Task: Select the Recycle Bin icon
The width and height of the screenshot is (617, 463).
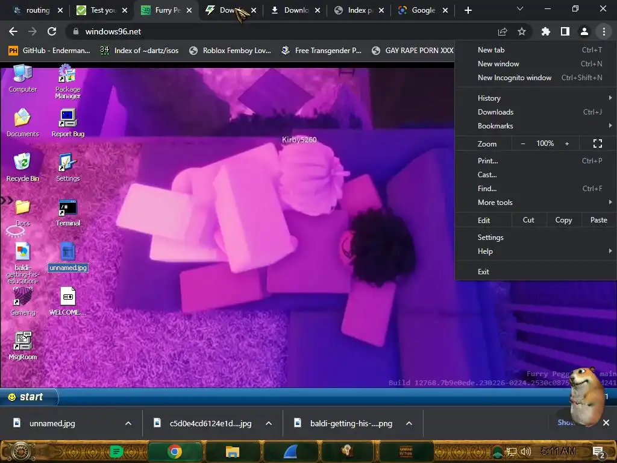Action: pos(22,168)
